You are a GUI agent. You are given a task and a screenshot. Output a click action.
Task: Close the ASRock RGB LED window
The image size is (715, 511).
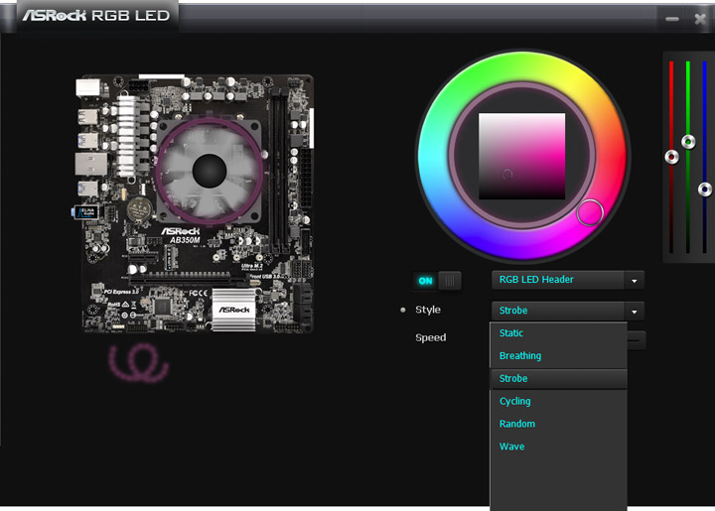[x=700, y=19]
